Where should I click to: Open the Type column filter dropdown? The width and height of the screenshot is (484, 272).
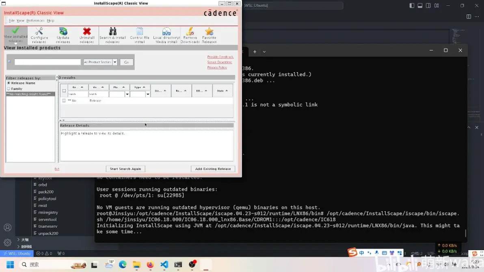pyautogui.click(x=148, y=94)
